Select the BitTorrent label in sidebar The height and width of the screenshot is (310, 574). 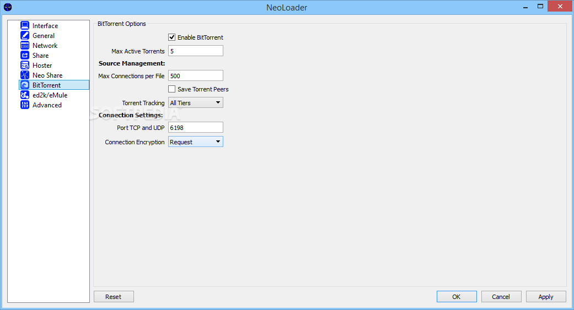point(46,85)
